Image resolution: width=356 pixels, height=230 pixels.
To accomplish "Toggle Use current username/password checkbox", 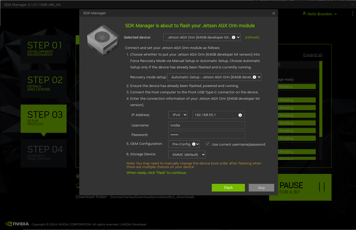I will 207,144.
